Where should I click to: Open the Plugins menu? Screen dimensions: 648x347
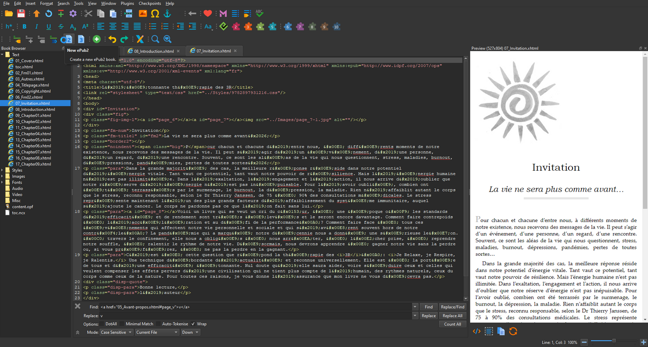pos(127,4)
